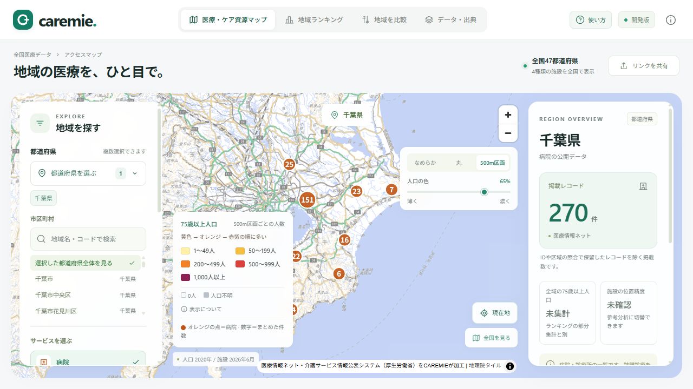Click the 全国を見る button
This screenshot has height=389, width=693.
click(x=491, y=338)
